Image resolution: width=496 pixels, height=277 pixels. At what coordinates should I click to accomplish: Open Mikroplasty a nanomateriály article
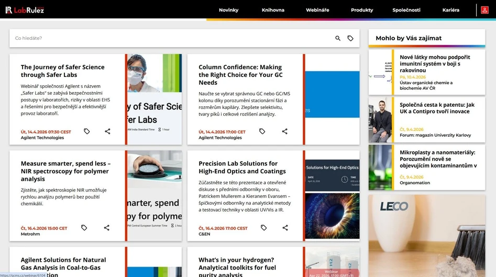click(x=437, y=159)
